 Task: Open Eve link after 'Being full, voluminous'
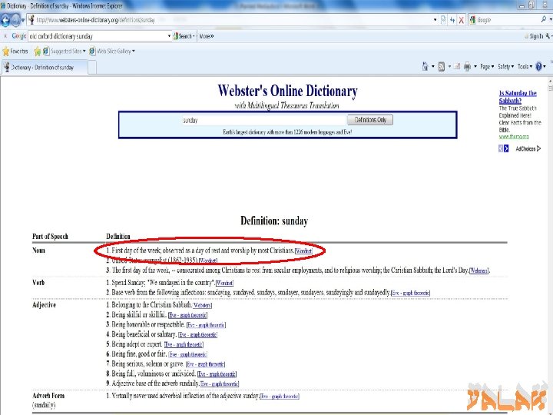pyautogui.click(x=217, y=374)
